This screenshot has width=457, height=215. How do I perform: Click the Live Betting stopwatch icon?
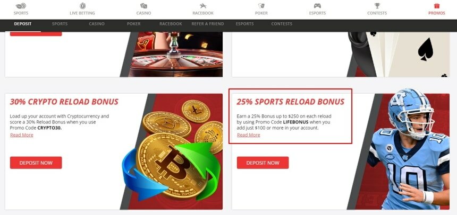(82, 6)
